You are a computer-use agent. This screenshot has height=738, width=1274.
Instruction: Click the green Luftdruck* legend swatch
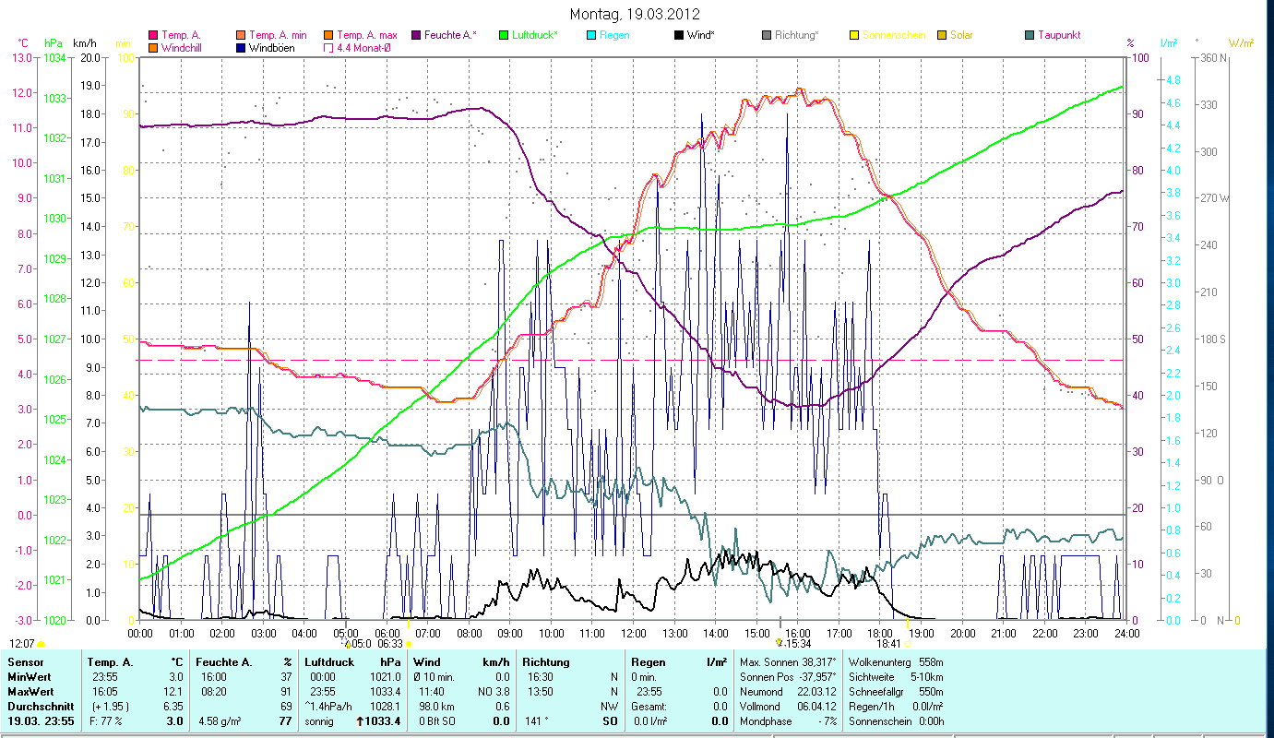(x=503, y=35)
